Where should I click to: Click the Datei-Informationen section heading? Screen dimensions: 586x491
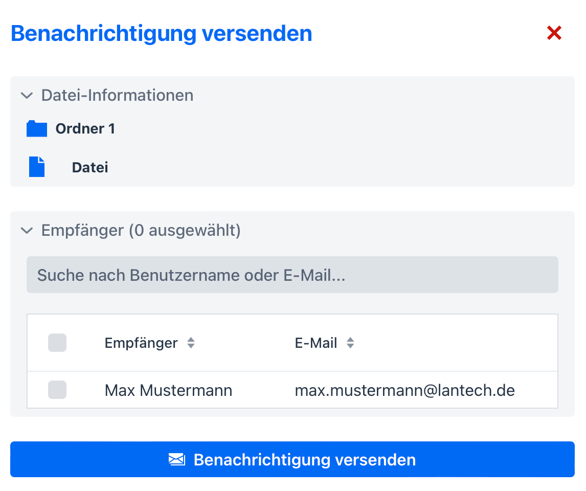click(117, 96)
